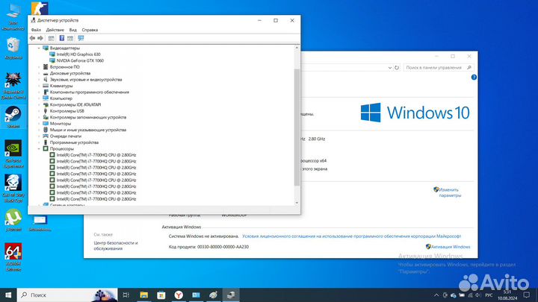Click the control panel search field
The image size is (538, 302).
point(437,68)
